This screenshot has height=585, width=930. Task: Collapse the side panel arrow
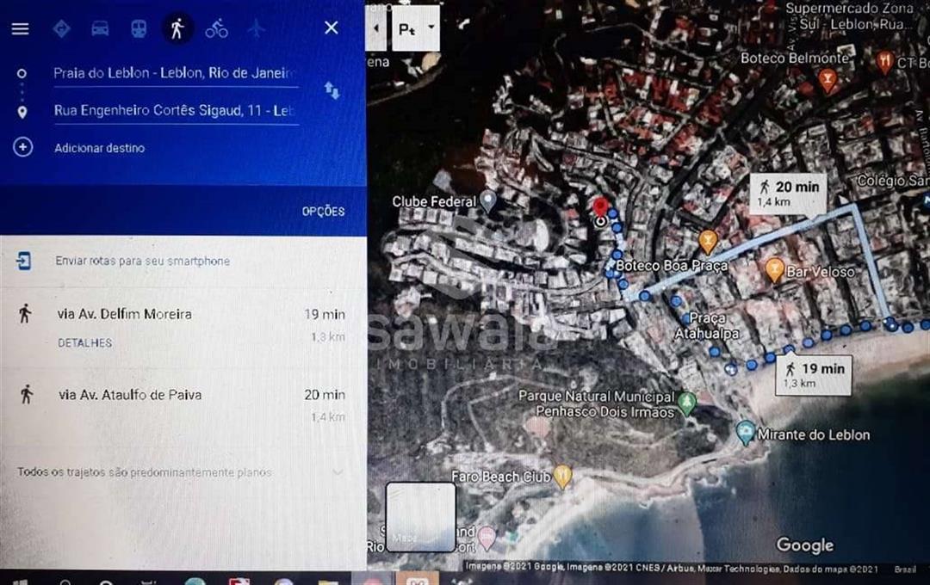376,28
